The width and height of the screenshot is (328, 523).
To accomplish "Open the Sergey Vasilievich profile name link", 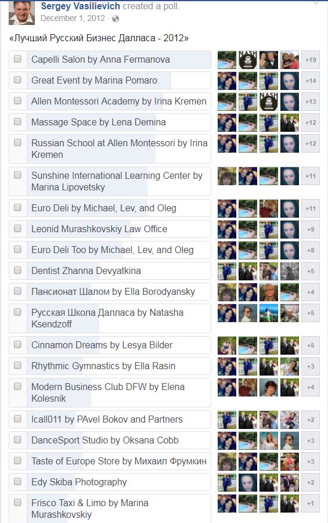I will point(81,6).
